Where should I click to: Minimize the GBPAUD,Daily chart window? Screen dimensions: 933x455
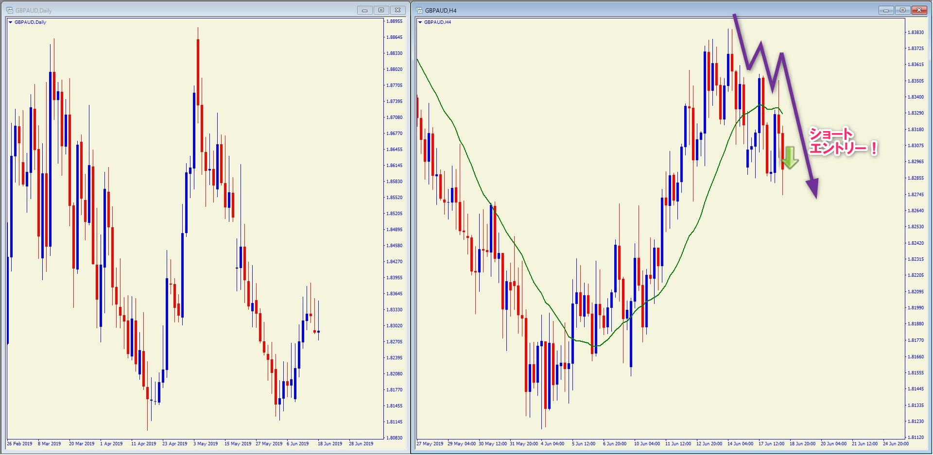coord(364,10)
